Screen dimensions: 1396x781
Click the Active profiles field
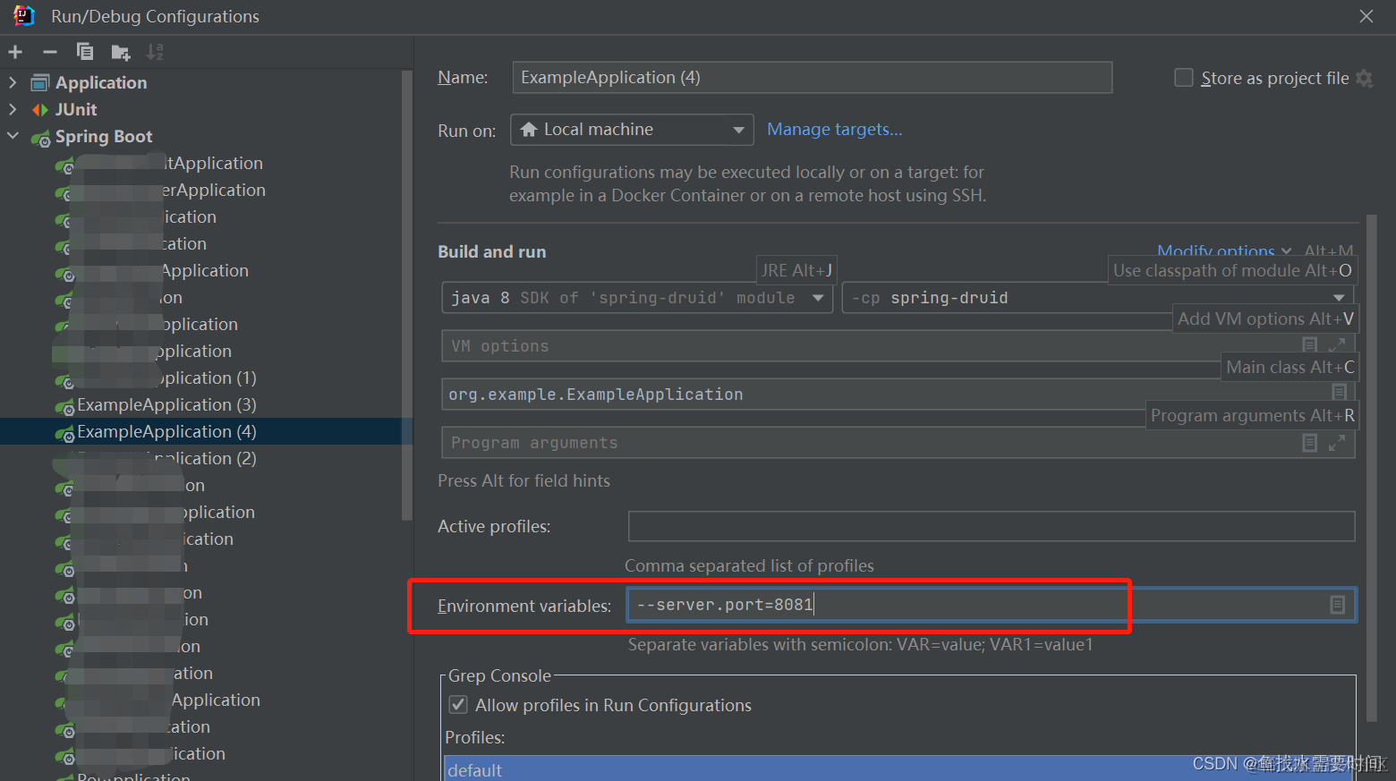(x=992, y=526)
